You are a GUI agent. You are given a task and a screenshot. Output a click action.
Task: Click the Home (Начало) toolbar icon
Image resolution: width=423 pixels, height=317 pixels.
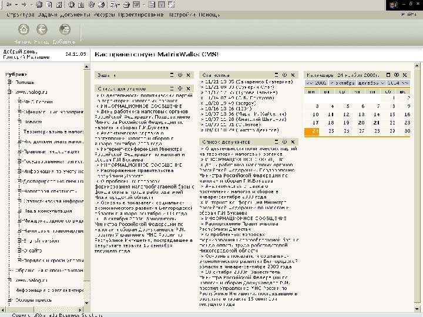point(23,29)
